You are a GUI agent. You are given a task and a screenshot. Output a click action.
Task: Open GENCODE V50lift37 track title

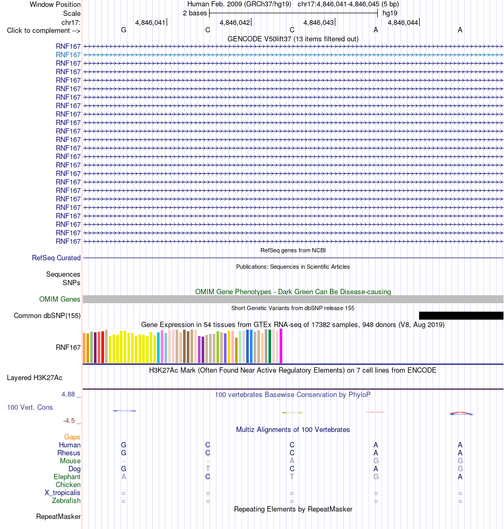tap(293, 39)
